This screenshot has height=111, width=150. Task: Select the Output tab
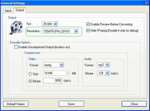[x=20, y=10]
